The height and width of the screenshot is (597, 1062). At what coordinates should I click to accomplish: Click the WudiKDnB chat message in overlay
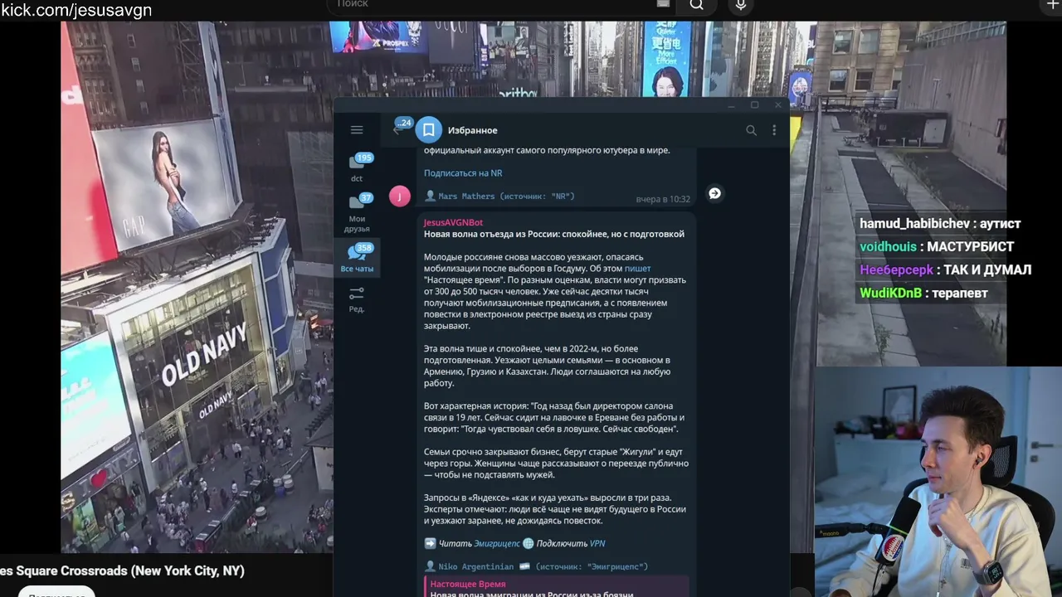[923, 294]
